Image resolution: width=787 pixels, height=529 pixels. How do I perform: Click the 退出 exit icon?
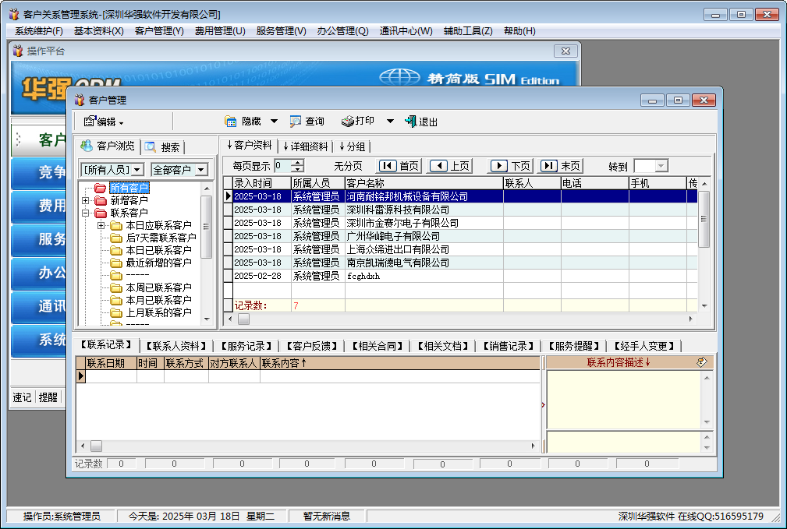coord(410,122)
